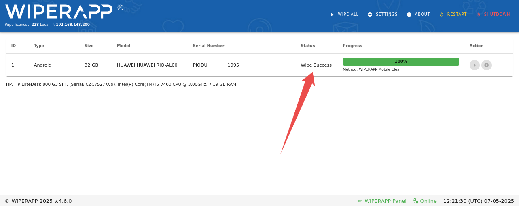This screenshot has width=519, height=206.
Task: Click the Size column header
Action: coord(89,46)
